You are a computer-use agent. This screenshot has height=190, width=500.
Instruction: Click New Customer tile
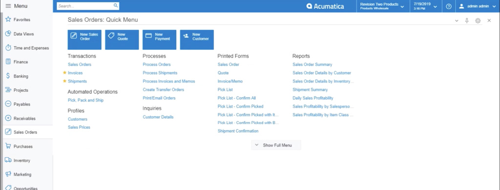(197, 40)
